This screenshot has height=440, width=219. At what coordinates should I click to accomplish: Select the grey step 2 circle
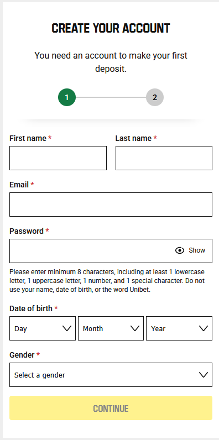coord(155,97)
